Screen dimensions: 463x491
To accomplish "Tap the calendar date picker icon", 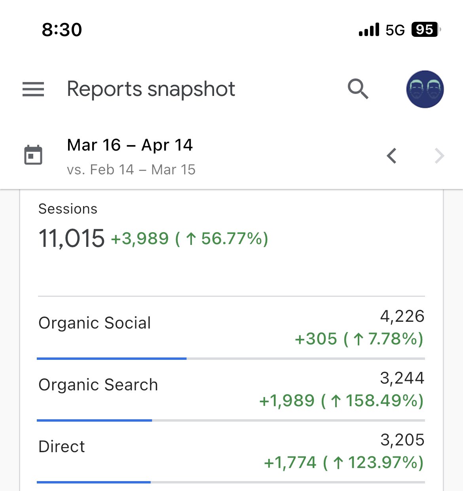I will coord(33,155).
